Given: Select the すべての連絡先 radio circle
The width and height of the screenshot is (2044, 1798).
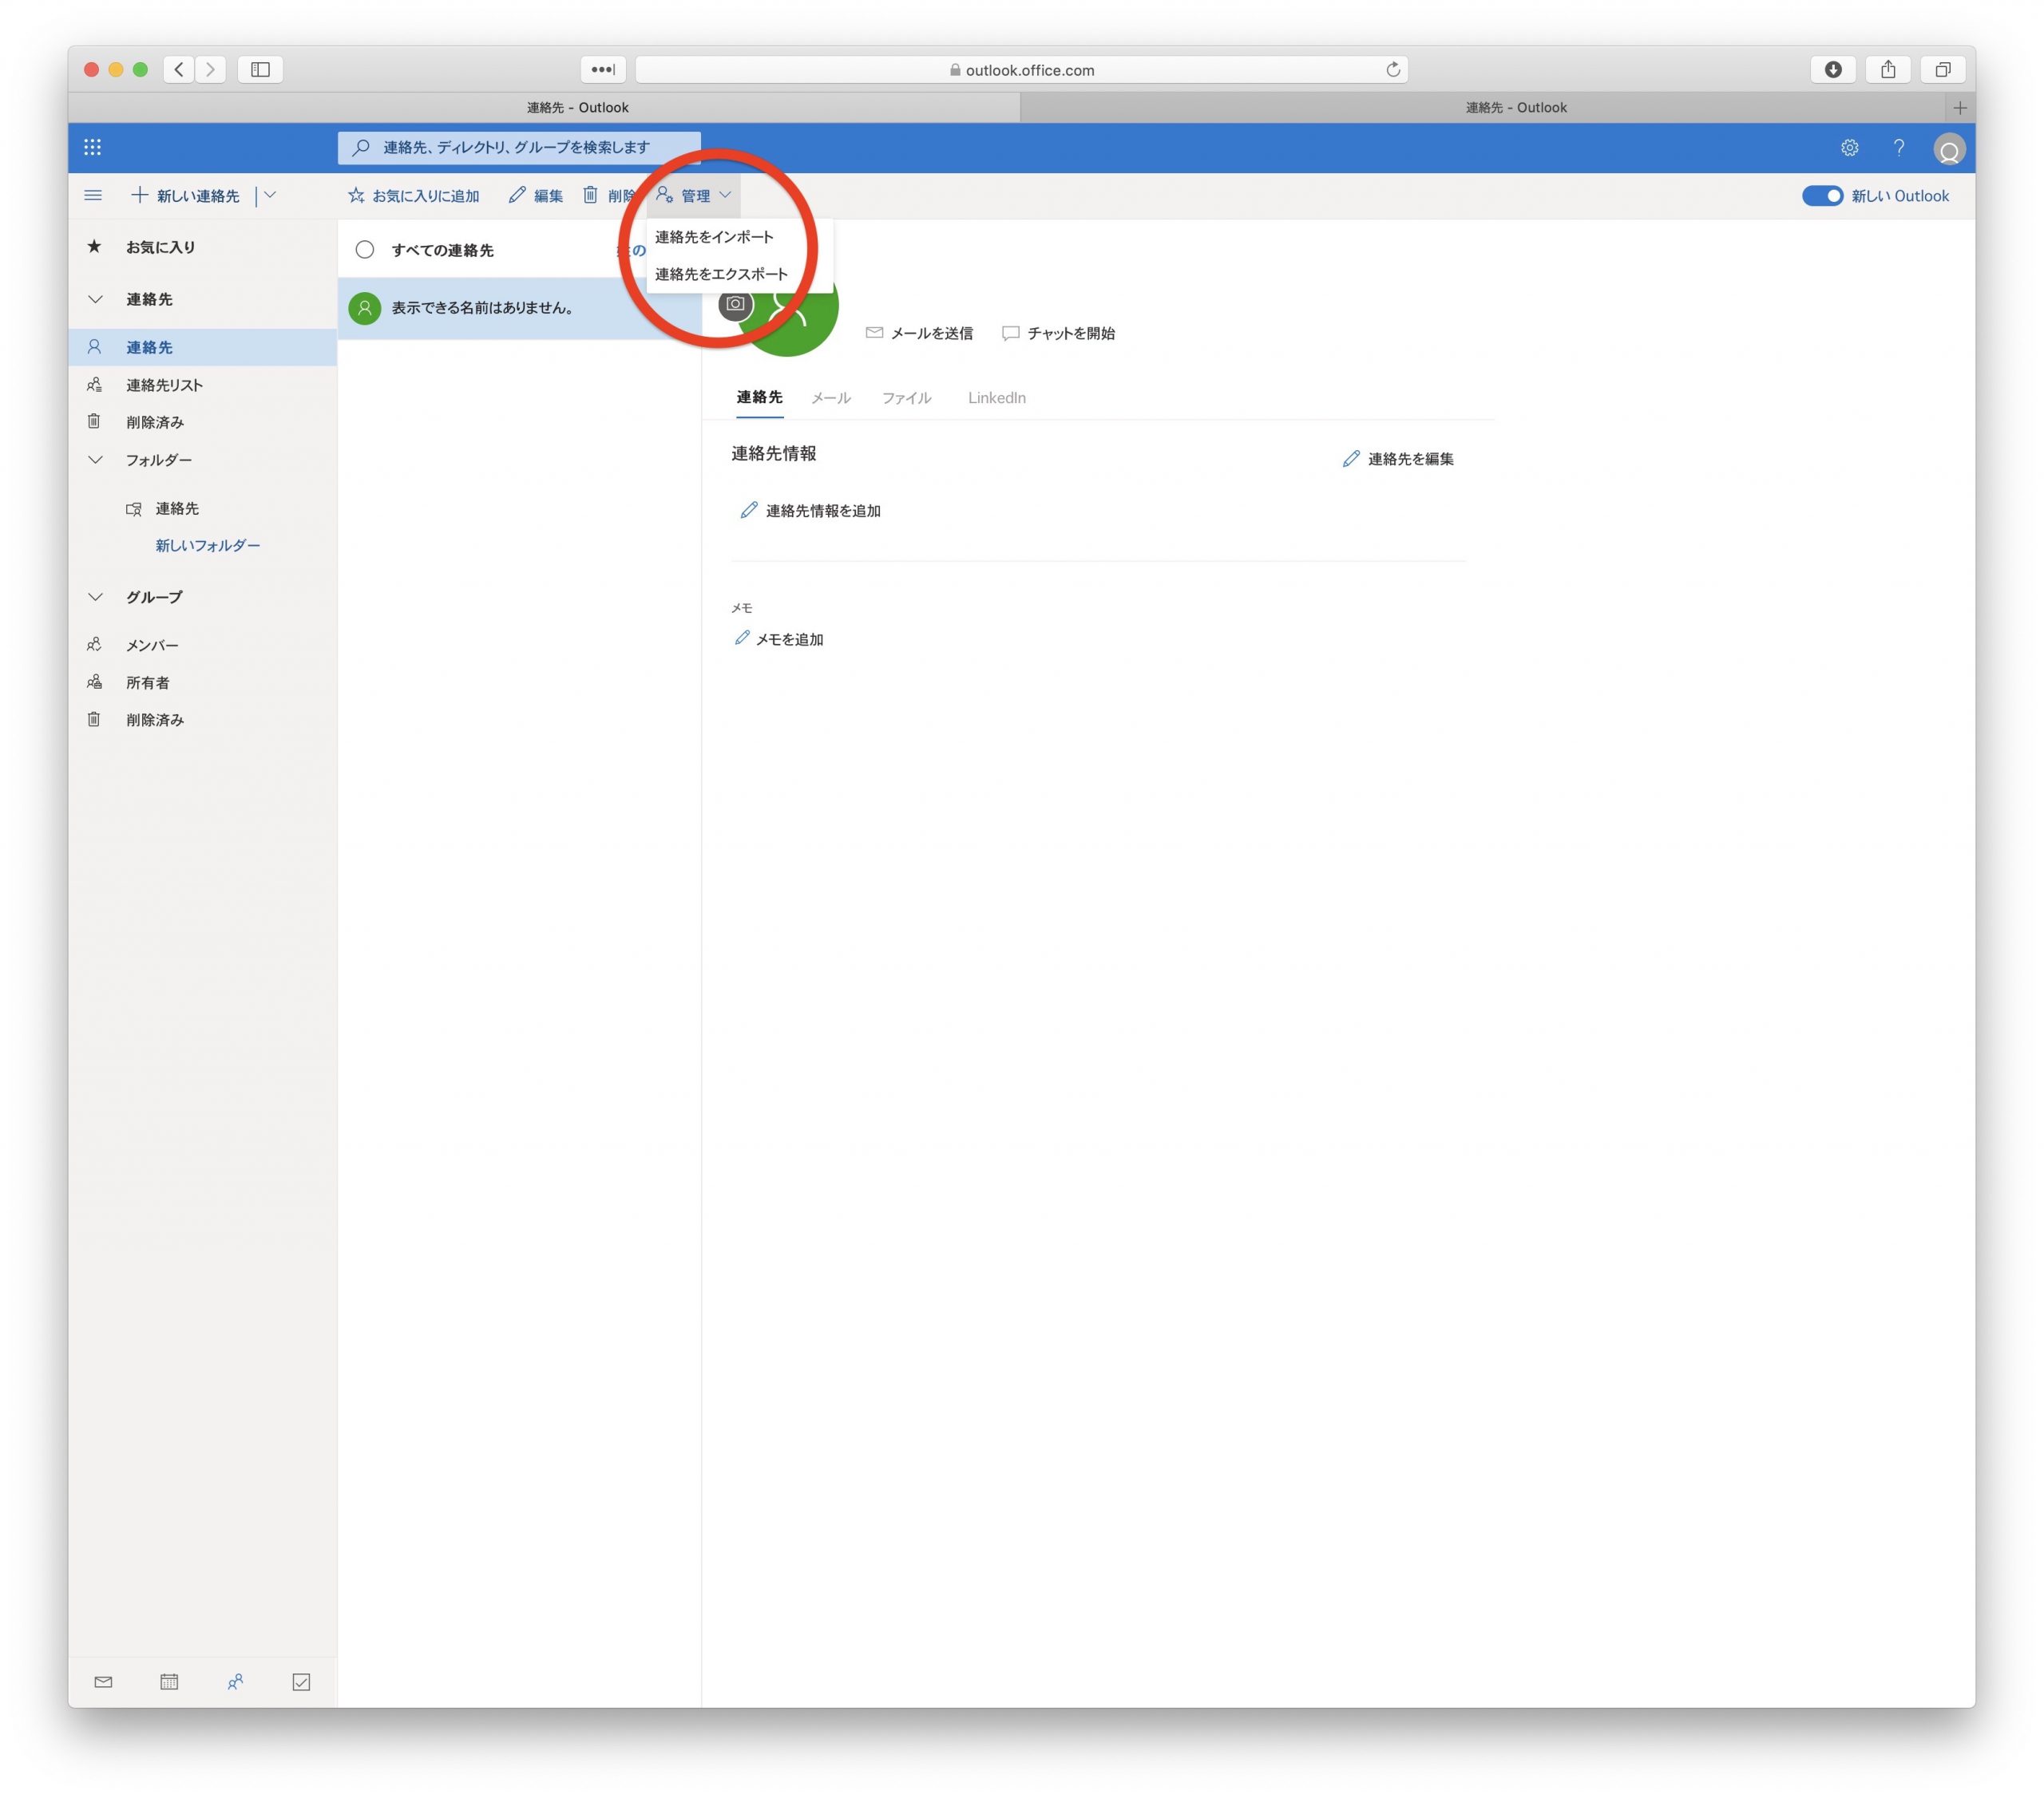Looking at the screenshot, I should point(365,250).
